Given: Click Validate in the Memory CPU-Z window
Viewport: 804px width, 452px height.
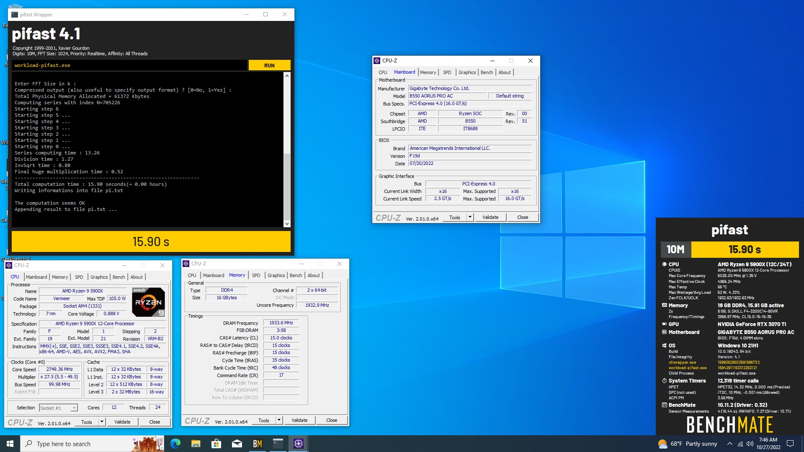Looking at the screenshot, I should [299, 420].
